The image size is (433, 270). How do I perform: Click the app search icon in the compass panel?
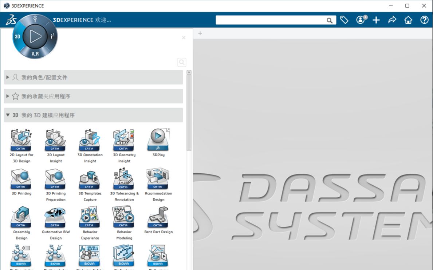[x=182, y=62]
